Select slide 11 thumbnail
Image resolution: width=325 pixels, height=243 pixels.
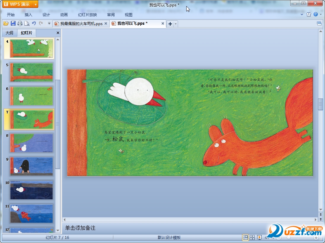click(31, 214)
